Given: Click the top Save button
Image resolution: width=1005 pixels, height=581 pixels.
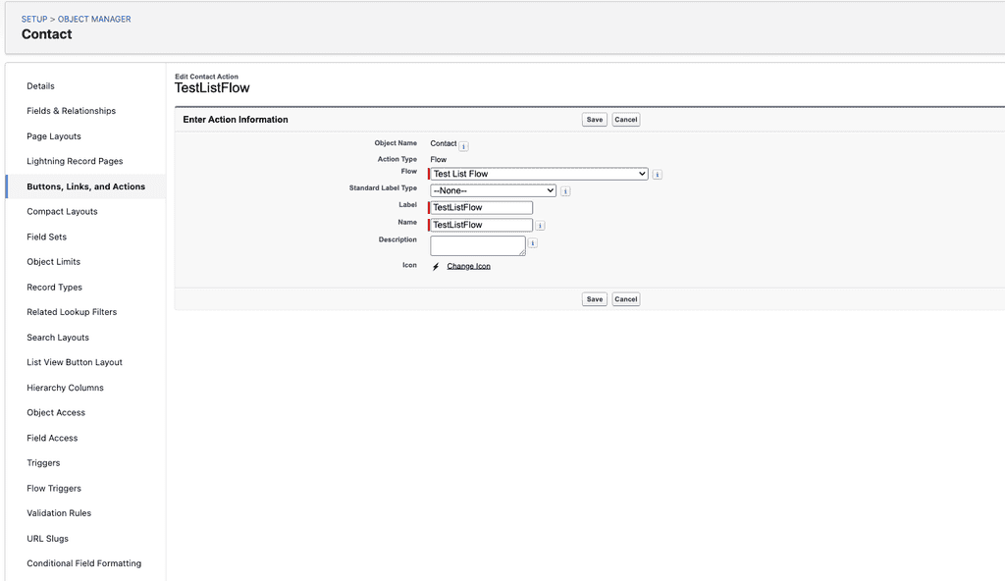Looking at the screenshot, I should click(x=594, y=120).
